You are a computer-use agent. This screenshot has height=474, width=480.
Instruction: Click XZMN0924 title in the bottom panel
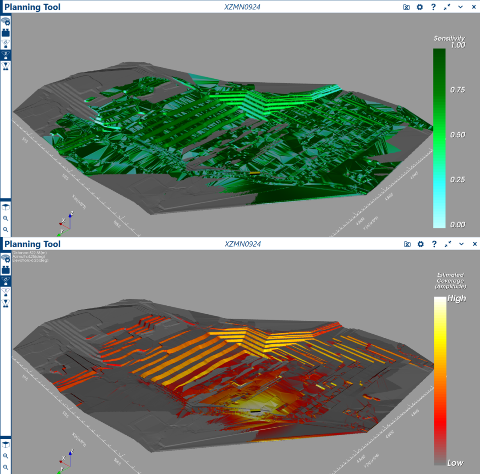pos(243,244)
